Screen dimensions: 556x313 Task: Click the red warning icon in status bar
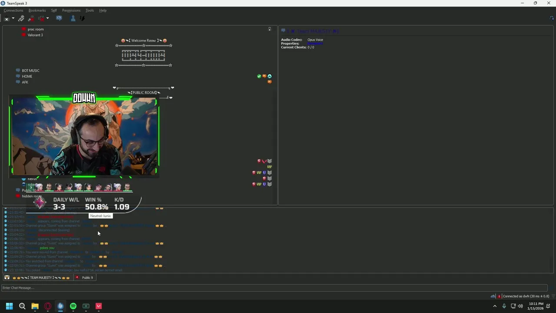[x=499, y=296]
